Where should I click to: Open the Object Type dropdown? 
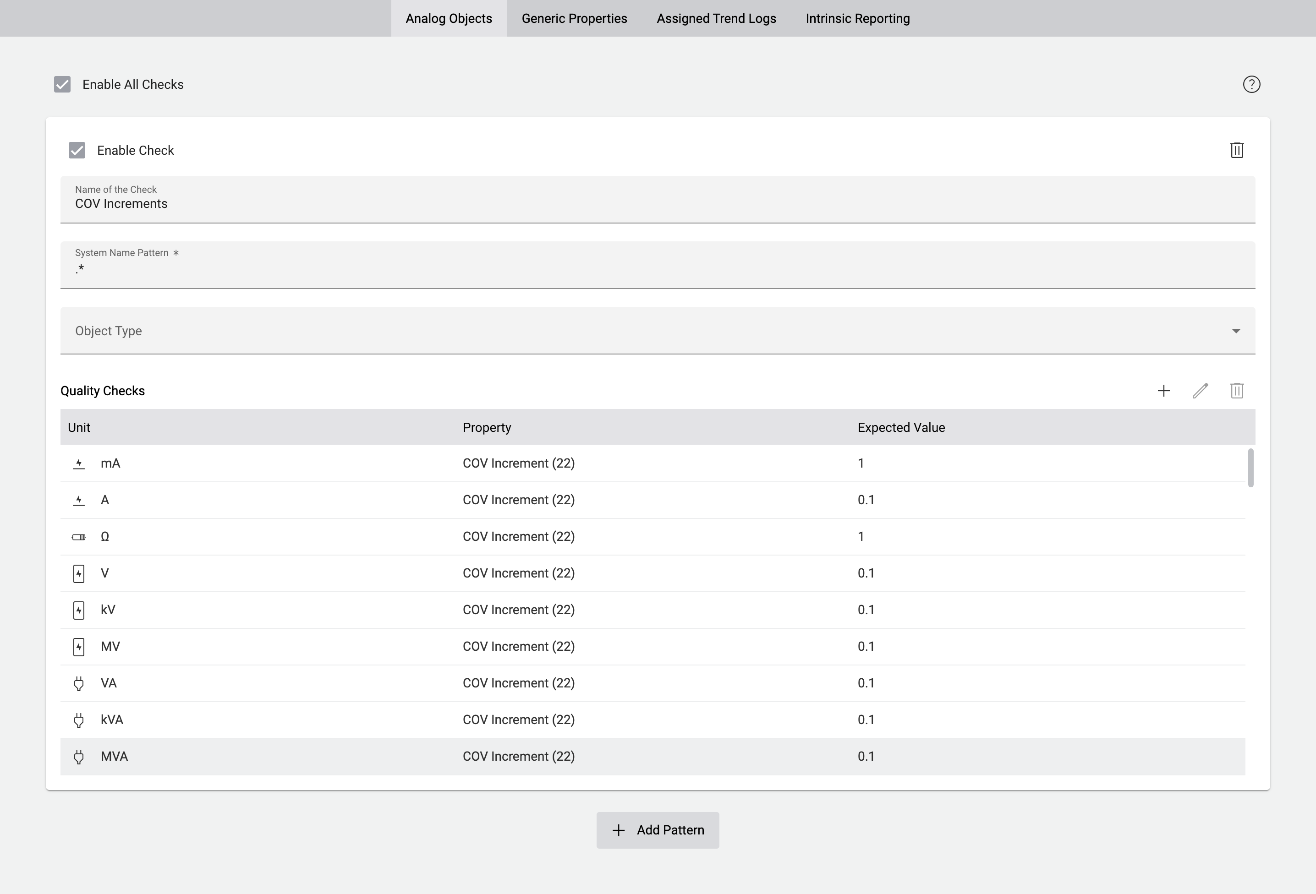(x=657, y=331)
